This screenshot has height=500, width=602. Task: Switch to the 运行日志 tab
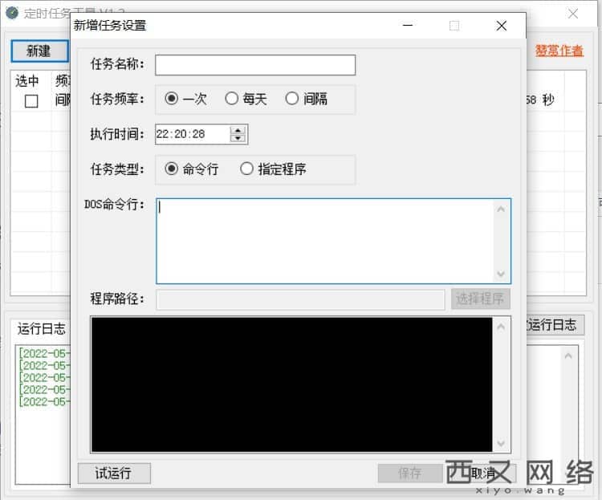click(42, 328)
